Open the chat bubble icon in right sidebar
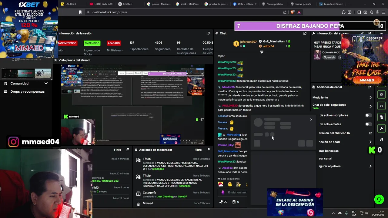Viewport: 388px width, 218px height. click(381, 94)
